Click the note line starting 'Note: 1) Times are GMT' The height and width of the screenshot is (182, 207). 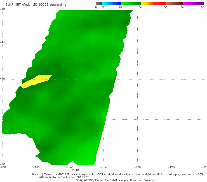(x=117, y=174)
